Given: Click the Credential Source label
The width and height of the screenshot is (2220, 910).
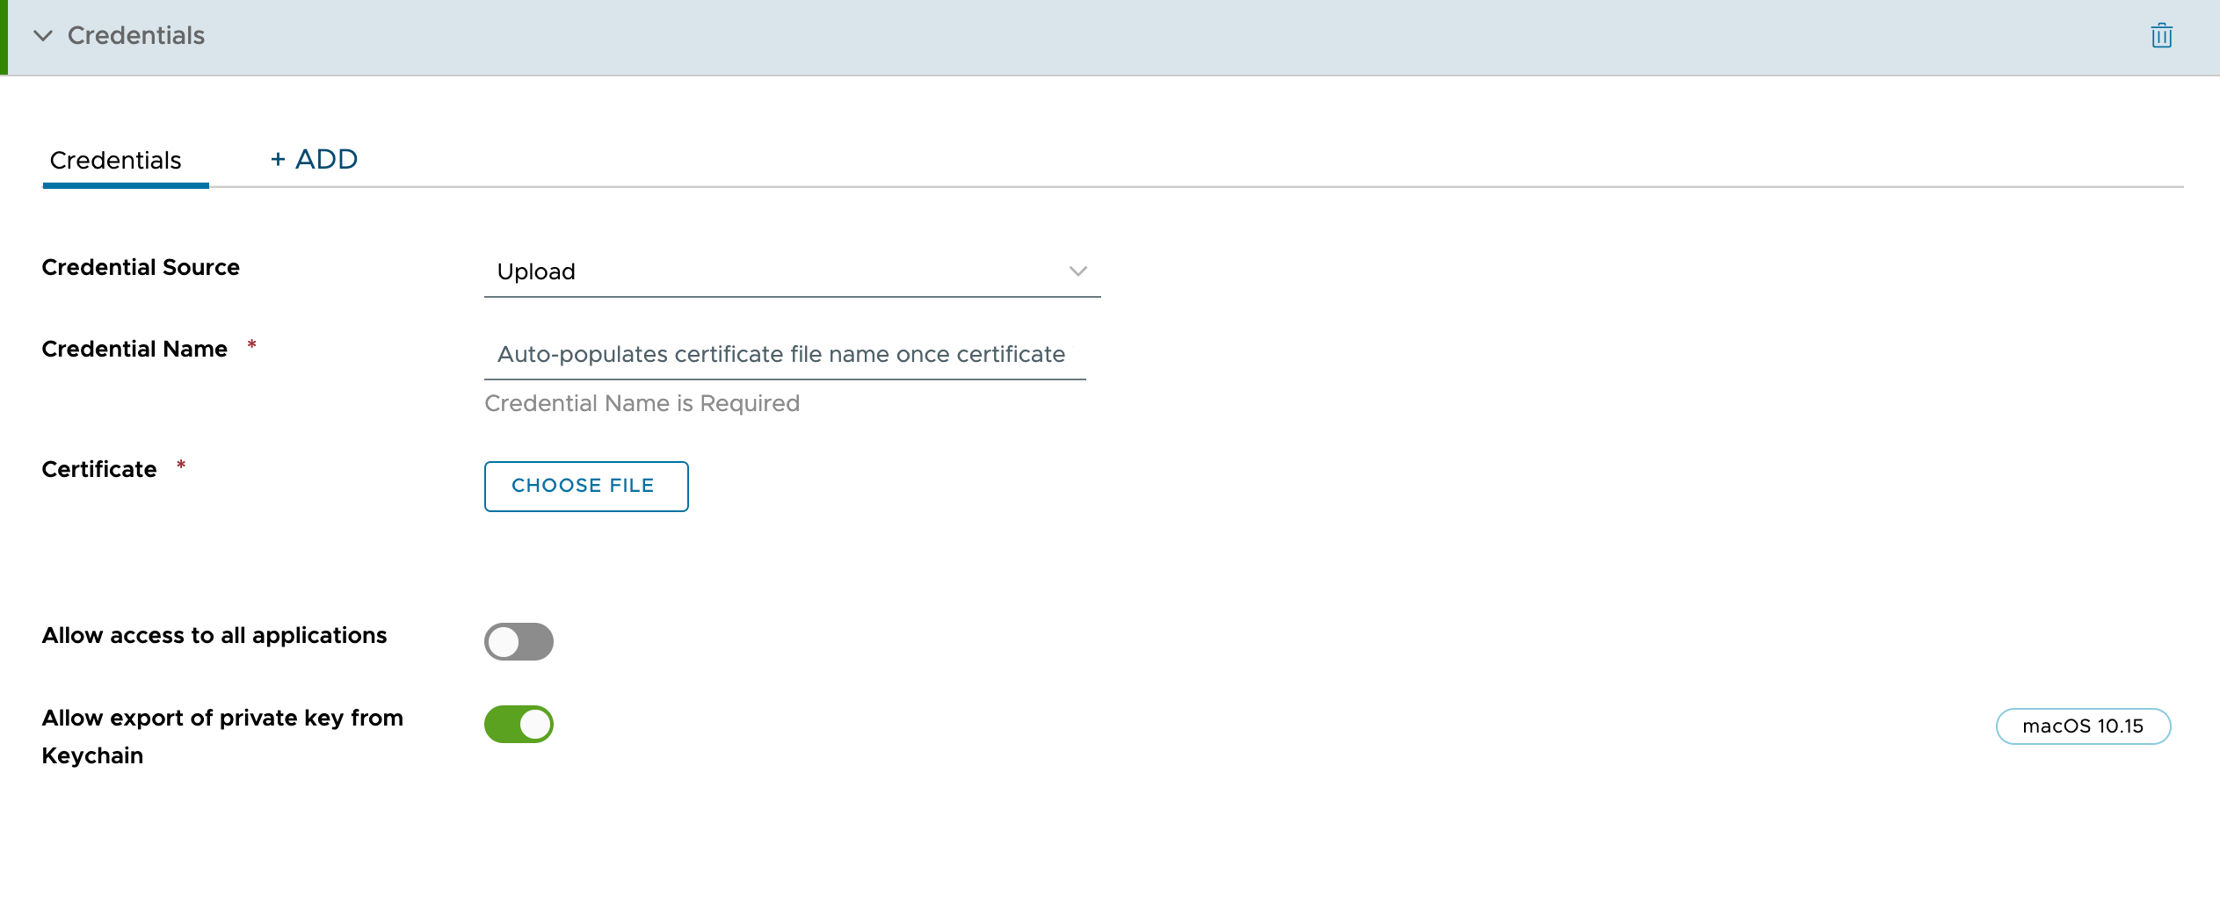Looking at the screenshot, I should [x=141, y=267].
